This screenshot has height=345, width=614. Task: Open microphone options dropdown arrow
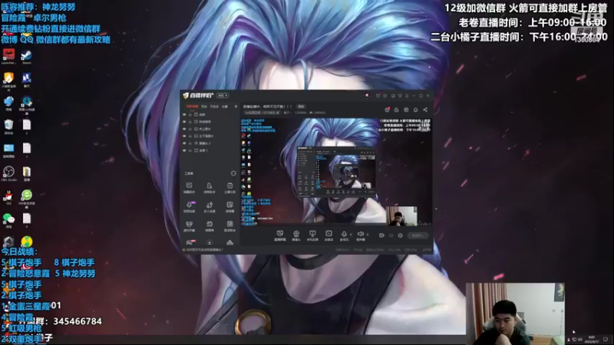pyautogui.click(x=351, y=235)
